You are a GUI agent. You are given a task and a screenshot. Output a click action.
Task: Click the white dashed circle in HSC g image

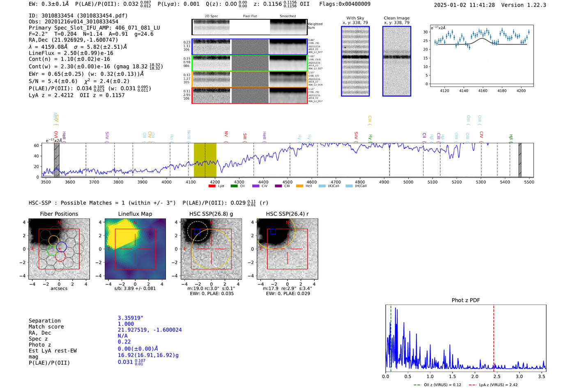(x=198, y=231)
